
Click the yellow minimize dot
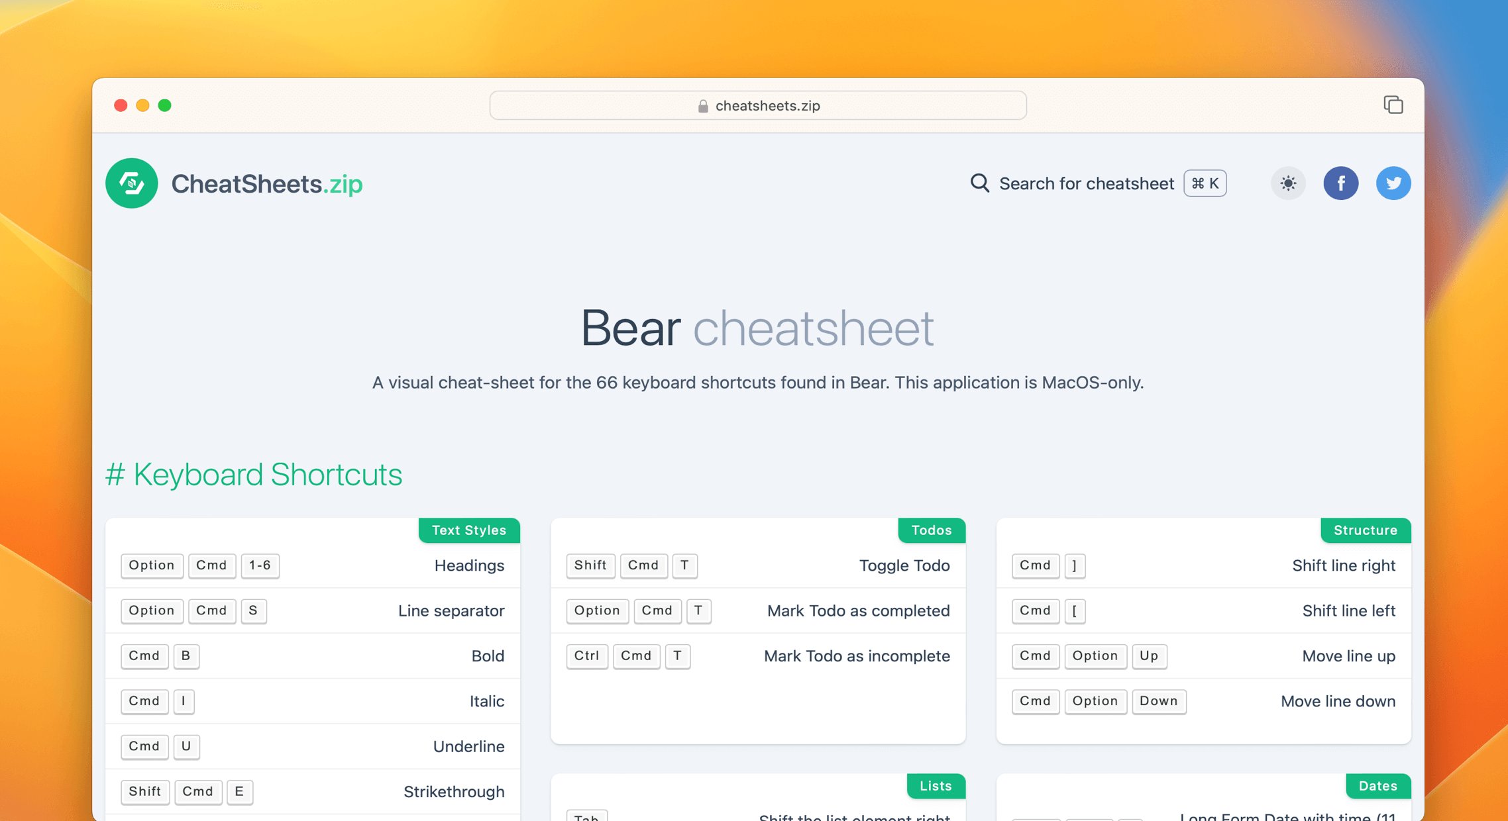coord(142,105)
